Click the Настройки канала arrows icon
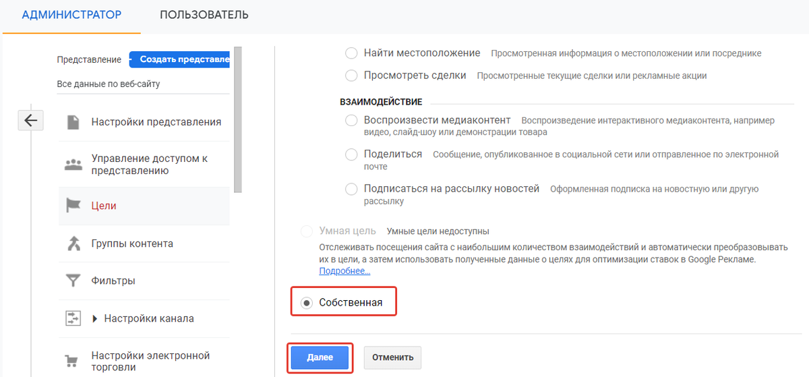Image resolution: width=809 pixels, height=377 pixels. pyautogui.click(x=73, y=318)
